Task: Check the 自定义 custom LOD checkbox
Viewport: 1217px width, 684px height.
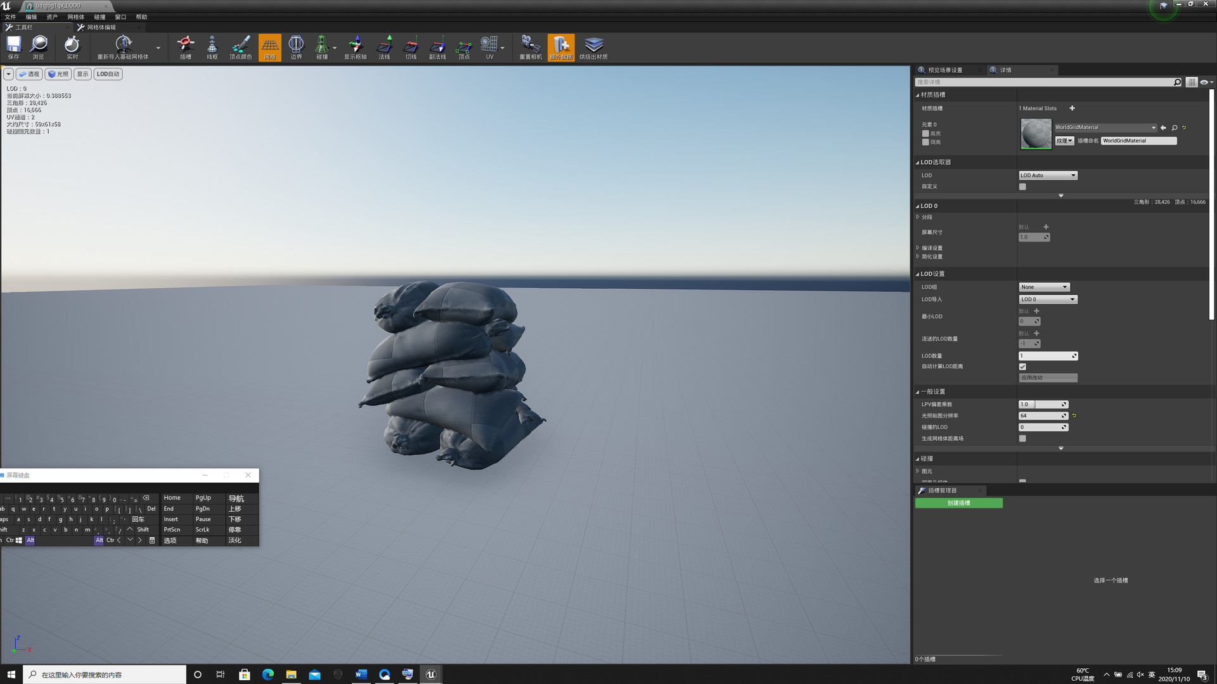Action: (1022, 187)
